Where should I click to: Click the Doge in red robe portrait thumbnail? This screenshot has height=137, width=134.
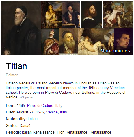50,42
